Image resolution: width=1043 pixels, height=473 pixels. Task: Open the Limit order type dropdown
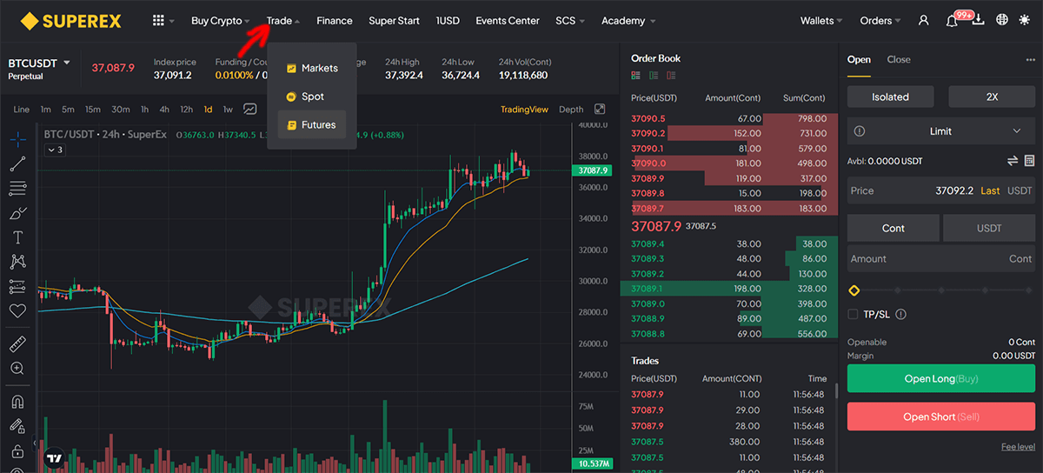click(941, 131)
